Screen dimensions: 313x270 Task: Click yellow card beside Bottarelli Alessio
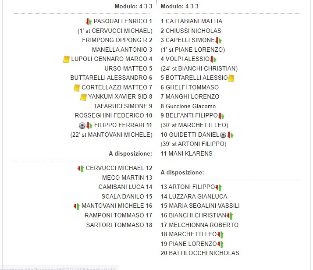[231, 78]
